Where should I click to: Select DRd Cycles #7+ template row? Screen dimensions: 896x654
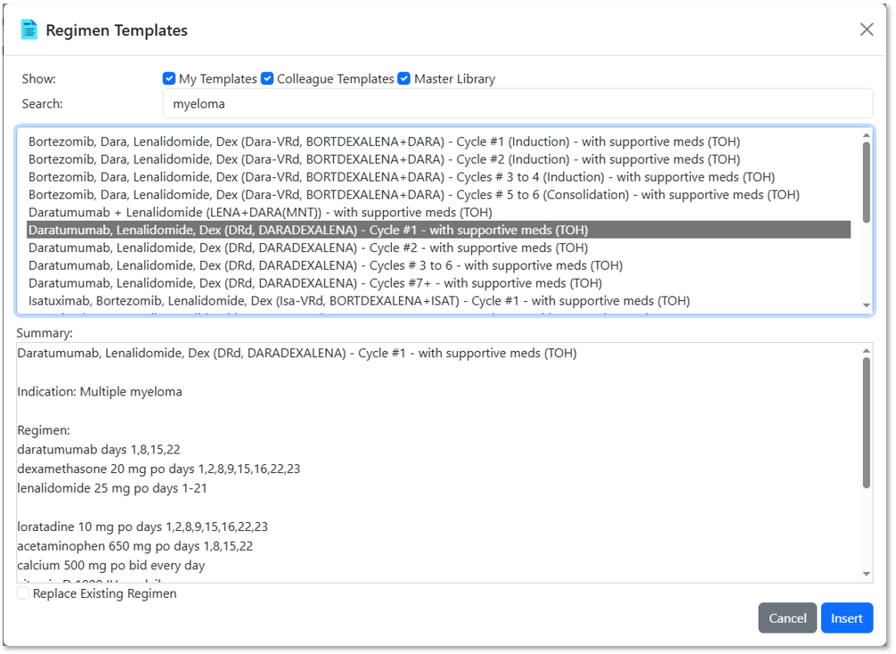point(439,283)
